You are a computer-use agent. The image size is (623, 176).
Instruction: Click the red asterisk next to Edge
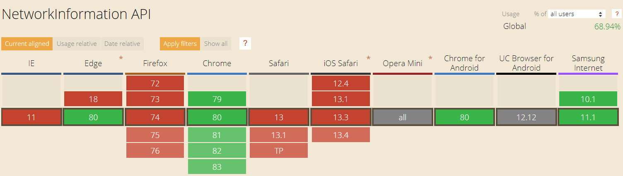tap(121, 59)
